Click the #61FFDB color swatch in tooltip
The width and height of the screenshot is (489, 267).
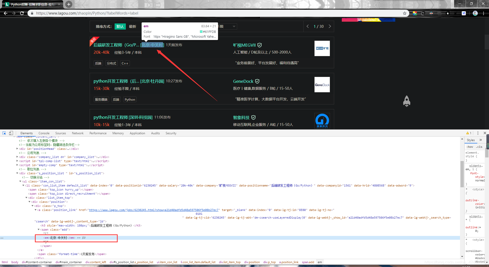[201, 32]
